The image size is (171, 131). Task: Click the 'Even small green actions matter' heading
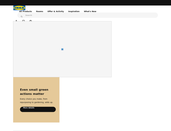pyautogui.click(x=34, y=92)
